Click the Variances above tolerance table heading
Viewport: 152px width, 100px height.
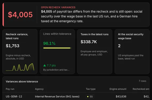point(22,82)
